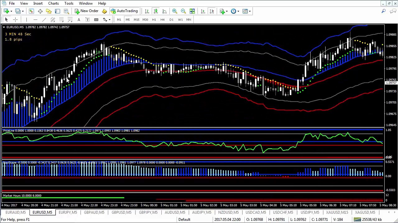Select the cursor arrow tool
398x223 pixels.
click(x=6, y=20)
